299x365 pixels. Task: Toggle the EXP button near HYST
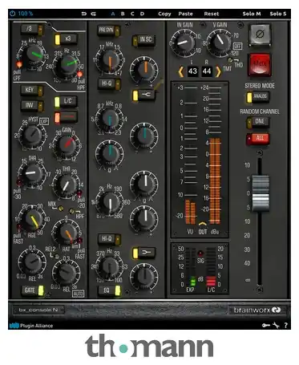(44, 121)
